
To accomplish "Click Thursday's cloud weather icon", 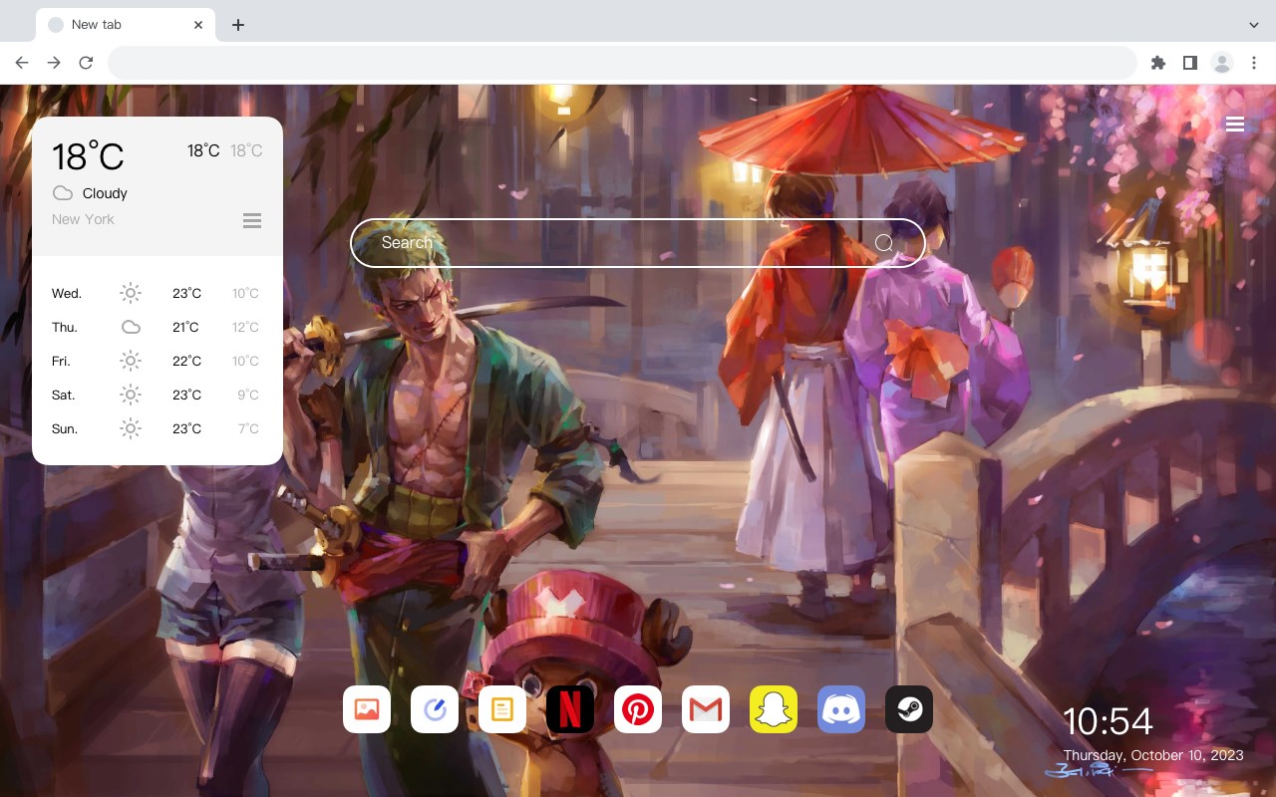I will click(131, 327).
